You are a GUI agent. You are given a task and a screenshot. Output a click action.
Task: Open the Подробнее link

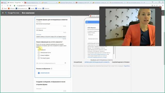(127, 66)
